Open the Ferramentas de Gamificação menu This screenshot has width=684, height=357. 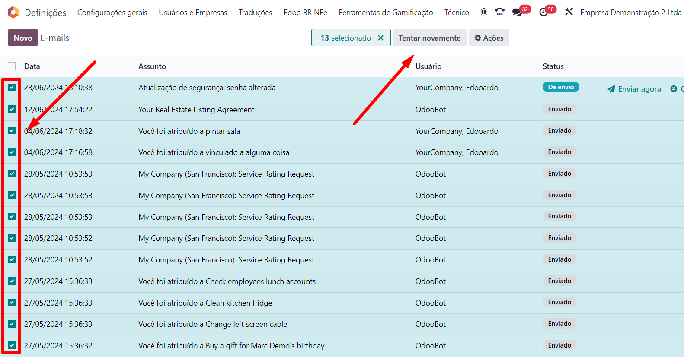pyautogui.click(x=386, y=13)
